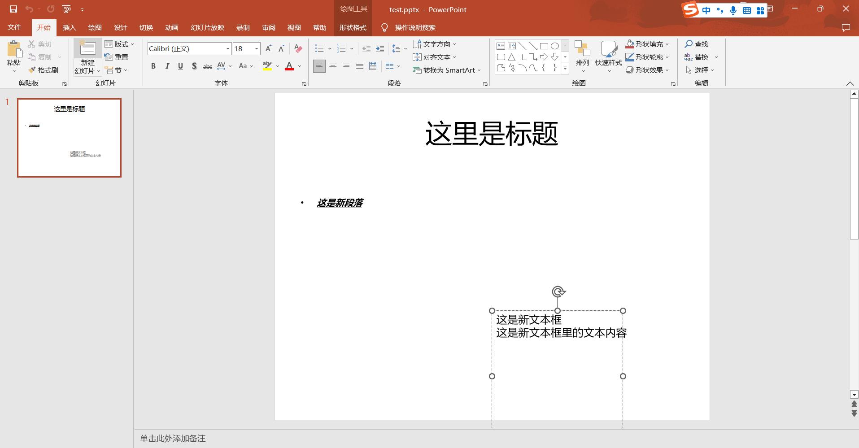Toggle underline formatting
The height and width of the screenshot is (448, 859).
[180, 66]
